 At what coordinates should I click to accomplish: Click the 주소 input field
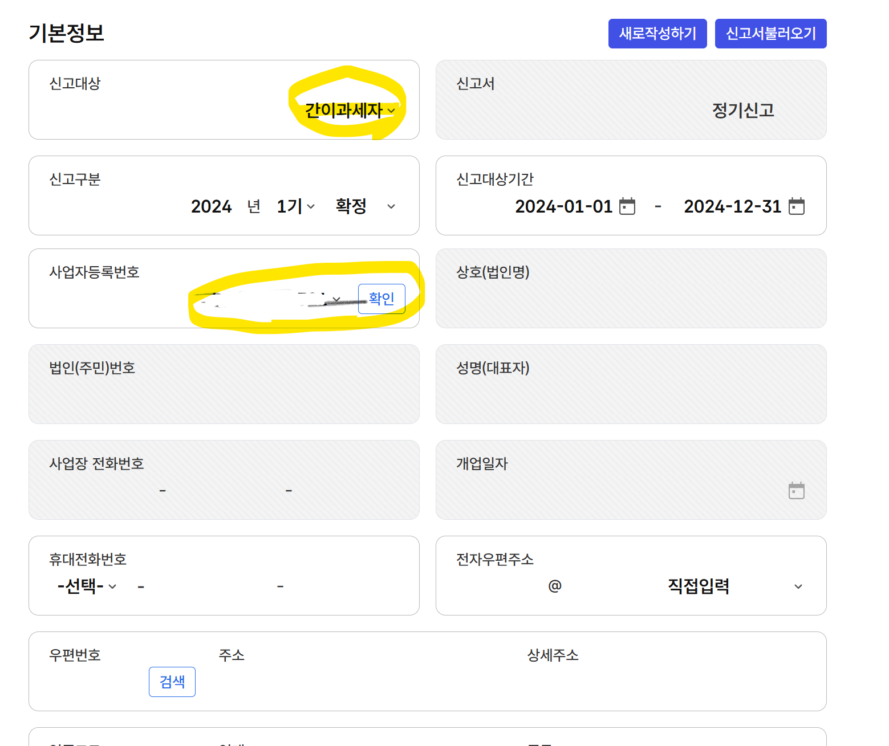365,682
